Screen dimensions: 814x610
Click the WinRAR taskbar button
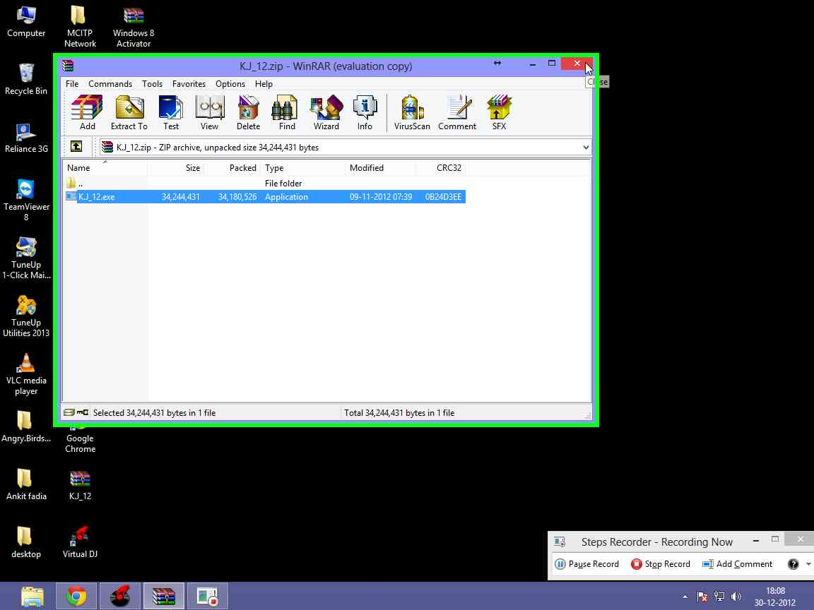pos(163,596)
